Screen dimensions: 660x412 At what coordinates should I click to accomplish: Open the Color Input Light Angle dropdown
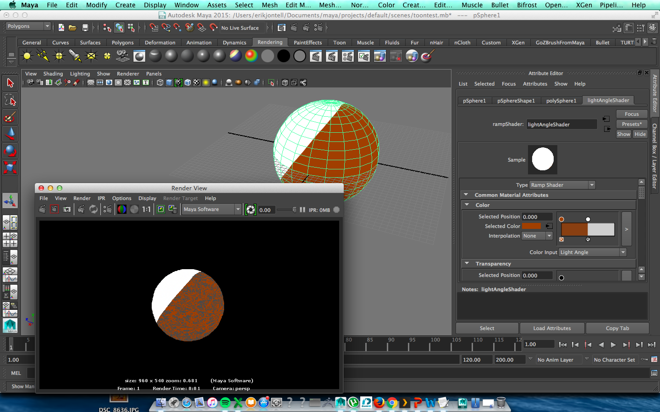(593, 252)
